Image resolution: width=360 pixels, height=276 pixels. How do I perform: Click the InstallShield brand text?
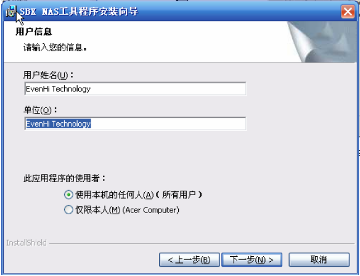[27, 243]
